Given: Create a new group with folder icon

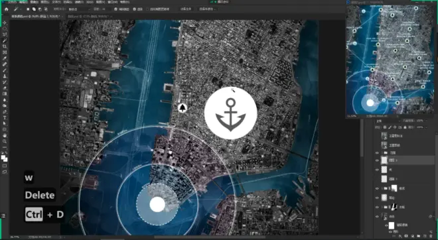Looking at the screenshot, I should [419, 237].
